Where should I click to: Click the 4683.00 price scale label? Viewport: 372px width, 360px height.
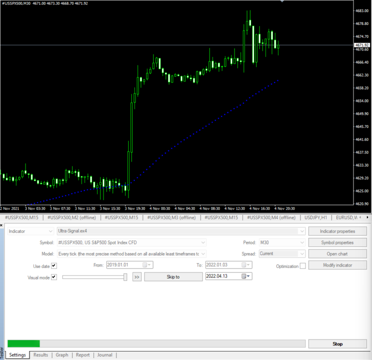(362, 10)
